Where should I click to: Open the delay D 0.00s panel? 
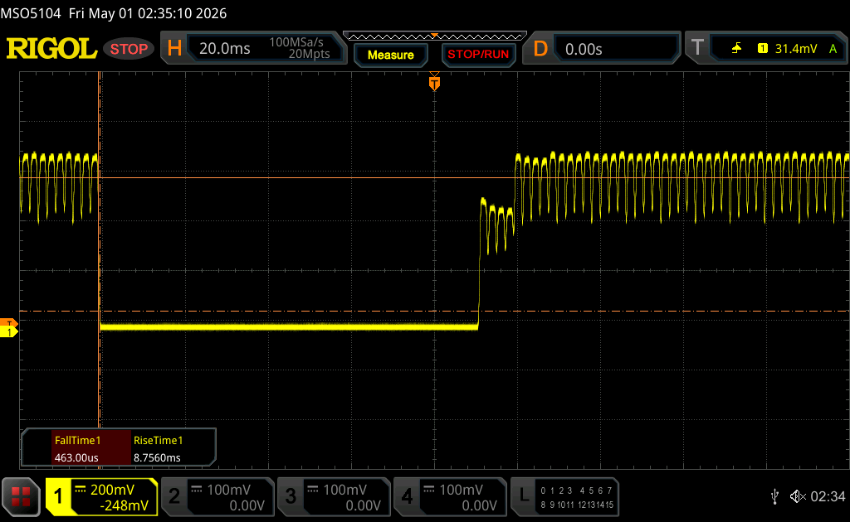(602, 49)
